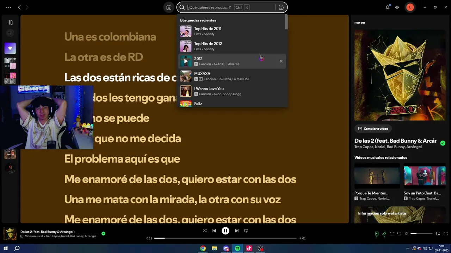Viewport: 451px width, 253px height.
Task: Open the play queue
Action: [392, 234]
